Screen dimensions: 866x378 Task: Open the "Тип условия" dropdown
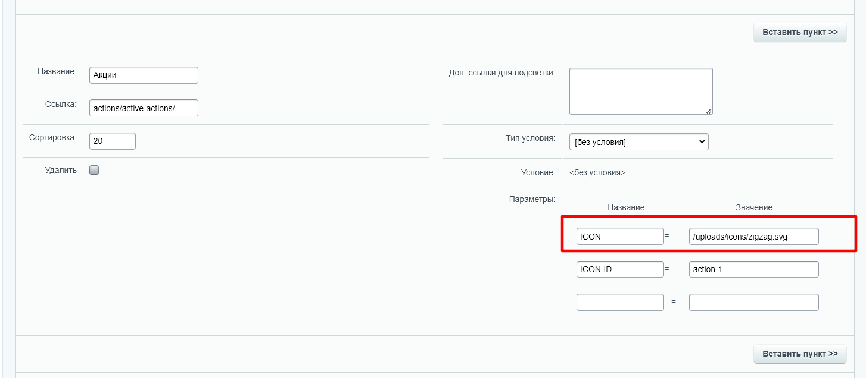coord(638,142)
